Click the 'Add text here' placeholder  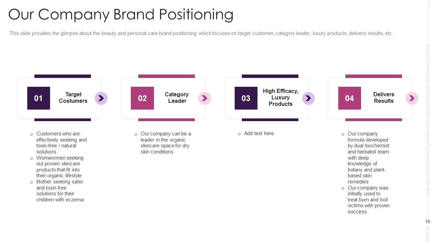259,133
